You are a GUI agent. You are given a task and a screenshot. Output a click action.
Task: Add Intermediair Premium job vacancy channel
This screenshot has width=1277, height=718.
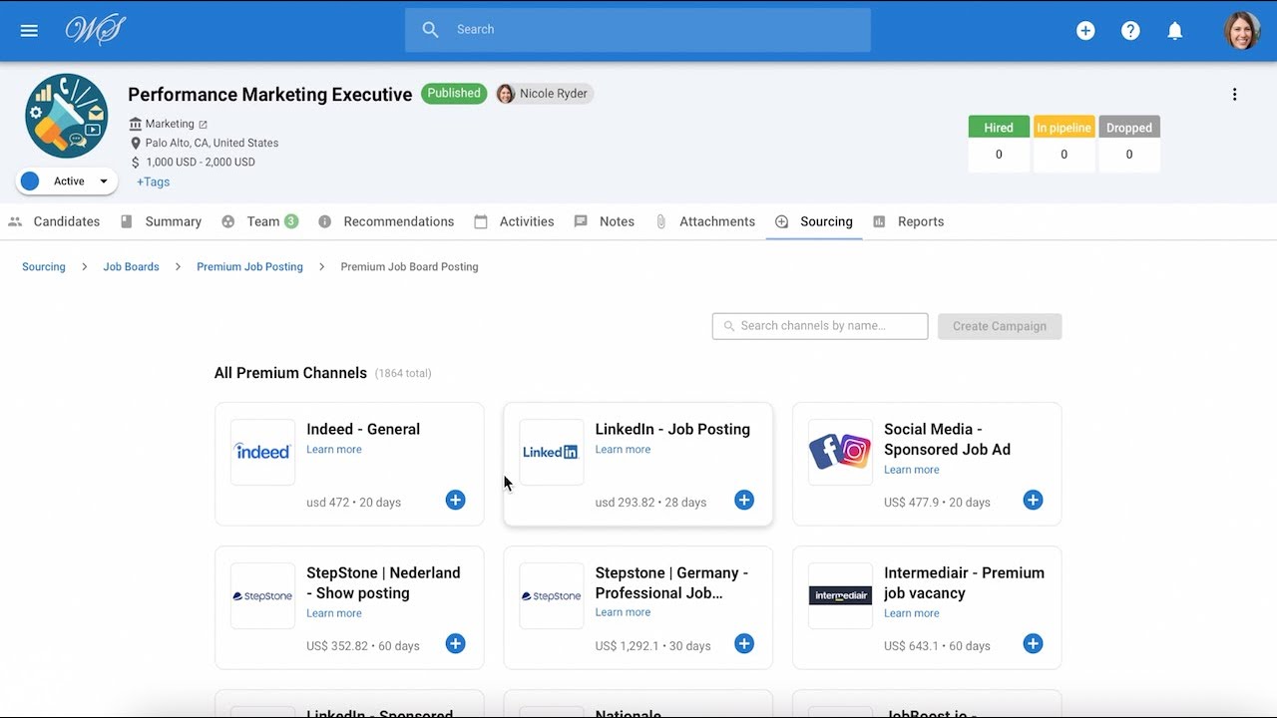1033,643
